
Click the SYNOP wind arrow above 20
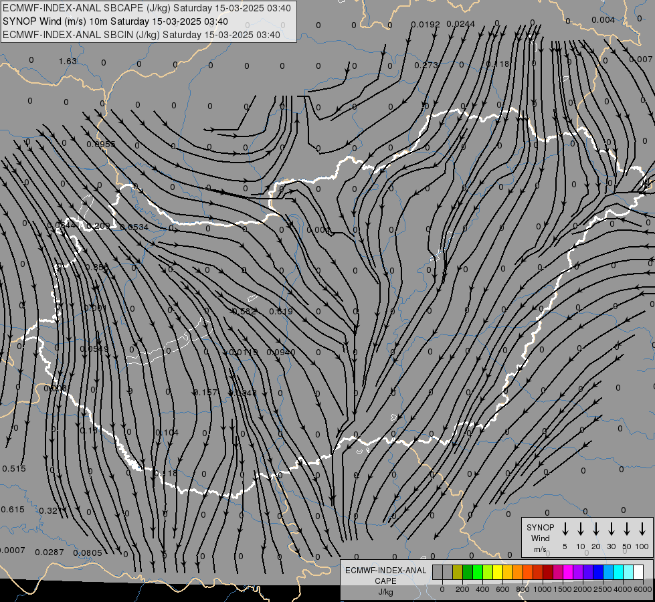595,529
